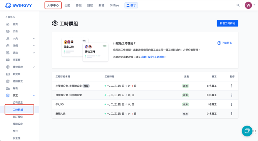Open actions menu for 台中辦公室_台中辦公室 row
Screen dimensions: 258x141
click(x=231, y=95)
